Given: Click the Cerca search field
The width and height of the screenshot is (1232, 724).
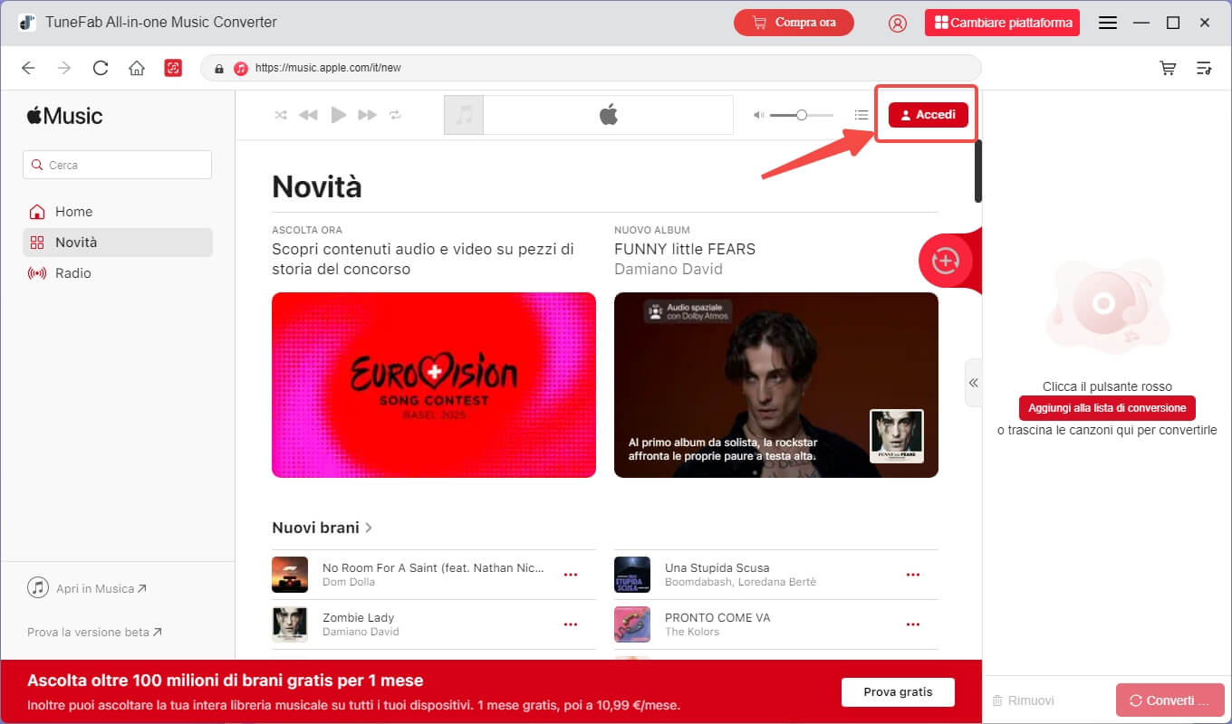Looking at the screenshot, I should click(118, 165).
